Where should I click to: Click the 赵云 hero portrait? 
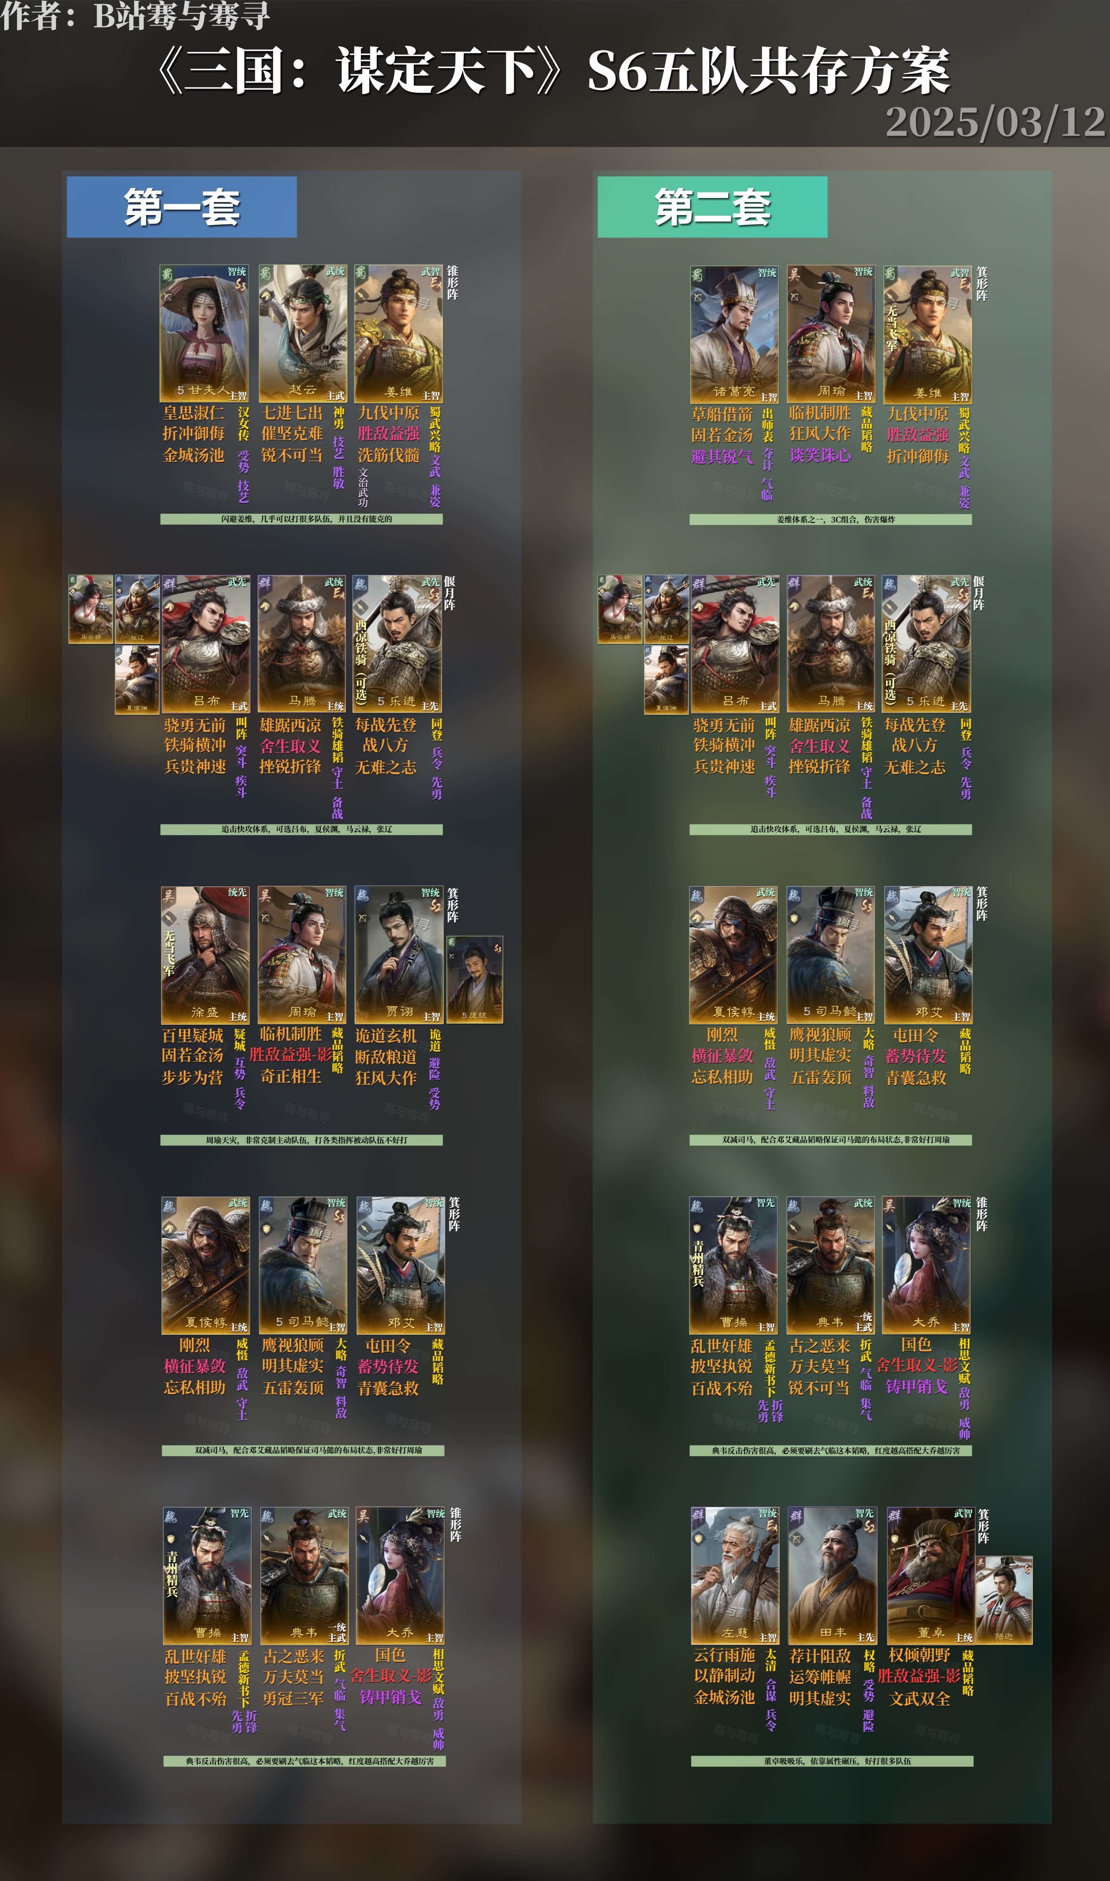pyautogui.click(x=303, y=333)
